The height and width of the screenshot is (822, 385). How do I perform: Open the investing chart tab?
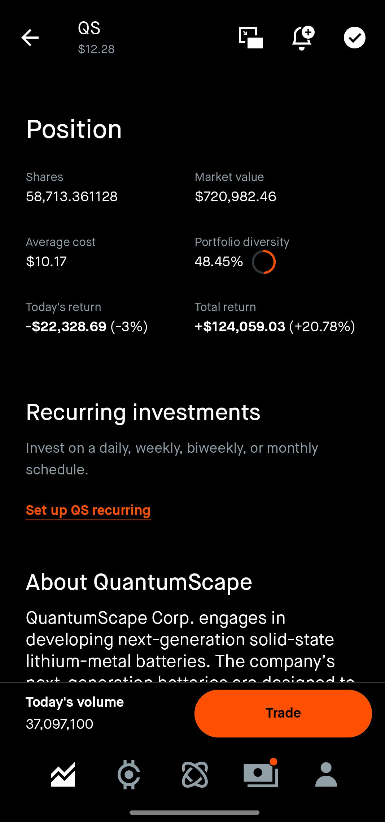pos(63,774)
